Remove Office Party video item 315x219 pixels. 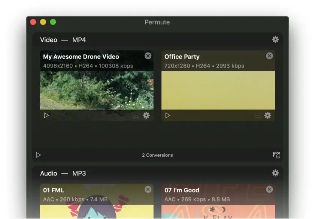tap(269, 56)
